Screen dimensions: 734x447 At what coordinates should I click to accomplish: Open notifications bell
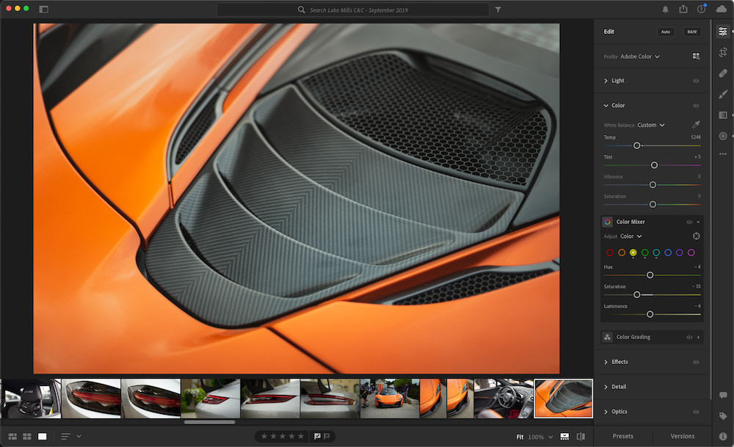pos(665,10)
